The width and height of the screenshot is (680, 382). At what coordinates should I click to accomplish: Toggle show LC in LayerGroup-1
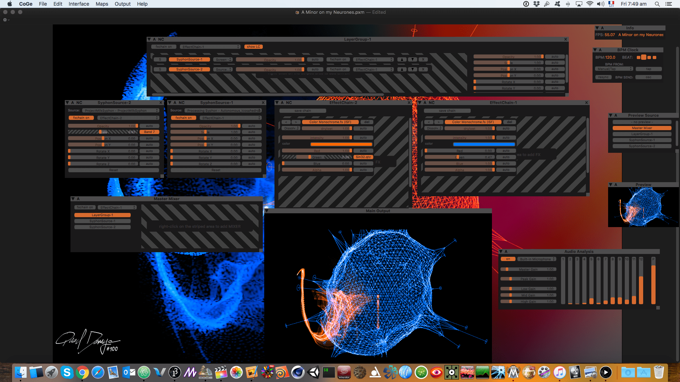[253, 47]
